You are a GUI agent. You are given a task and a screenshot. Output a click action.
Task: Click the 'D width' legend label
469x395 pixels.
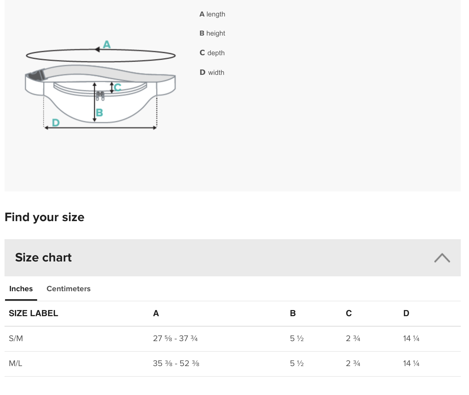pyautogui.click(x=212, y=72)
